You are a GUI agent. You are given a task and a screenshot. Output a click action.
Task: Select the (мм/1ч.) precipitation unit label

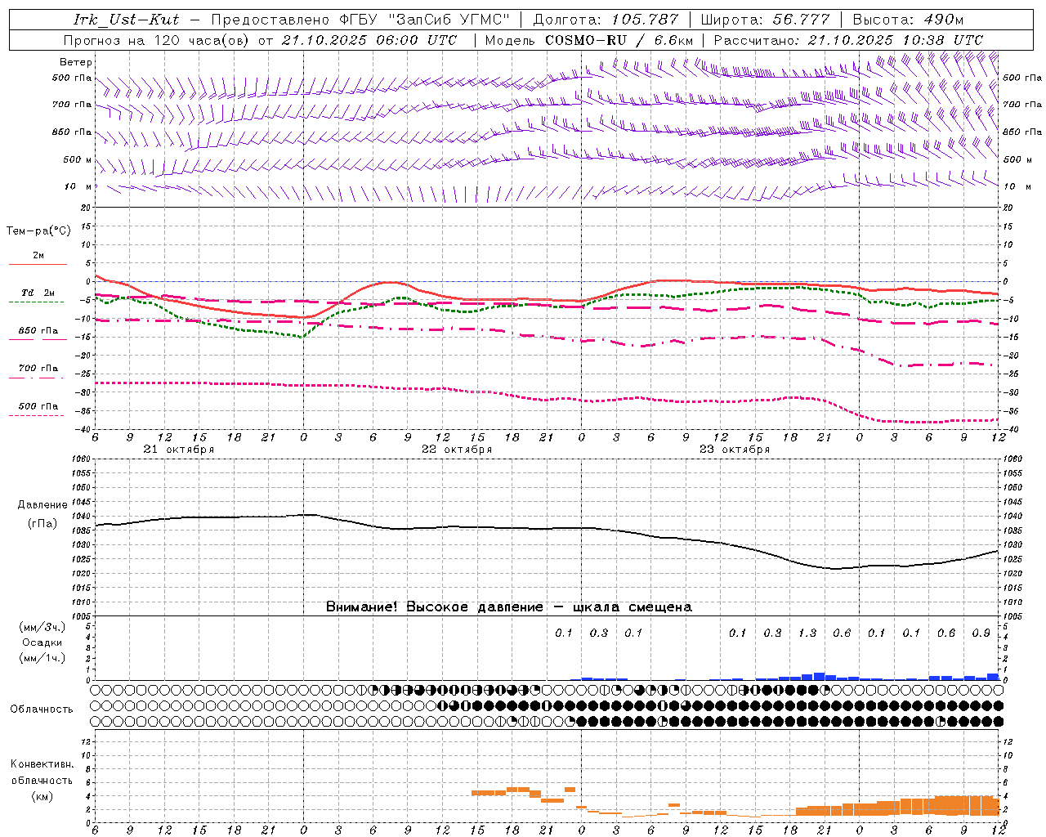point(42,658)
